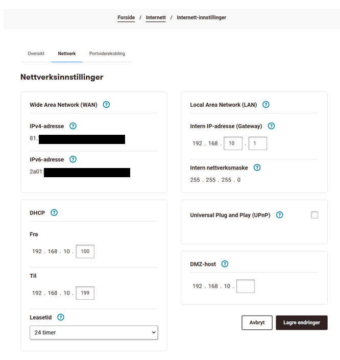Open the Portviderekobling tab

pos(107,54)
